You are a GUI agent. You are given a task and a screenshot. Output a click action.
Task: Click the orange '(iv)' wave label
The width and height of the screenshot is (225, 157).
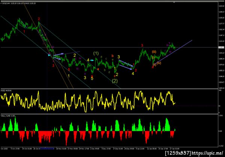tap(159, 63)
